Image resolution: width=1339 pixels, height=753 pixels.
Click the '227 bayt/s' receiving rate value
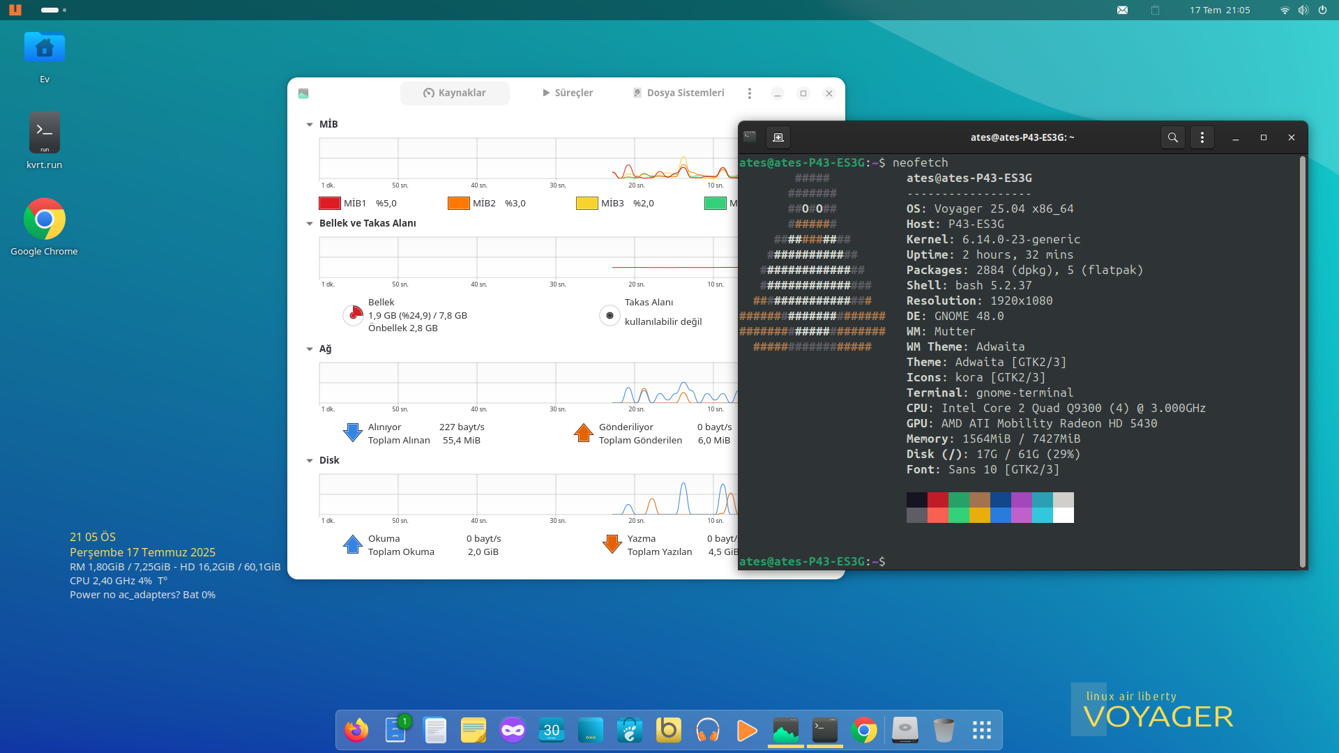pos(462,427)
